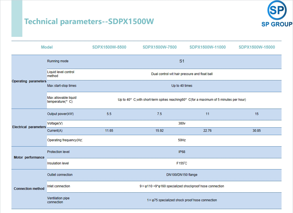
Task: Select 'DN100/DN150 flange' value
Action: 182,175
